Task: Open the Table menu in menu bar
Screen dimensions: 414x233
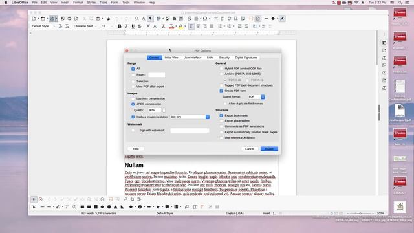Action: coord(103,3)
